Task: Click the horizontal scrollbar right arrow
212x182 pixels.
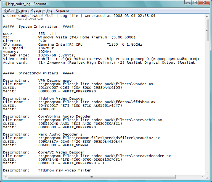Action: 202,177
